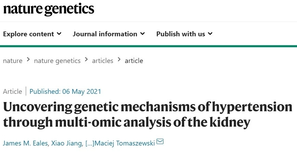297x152 pixels.
Task: Go to the nature breadcrumb link
Action: 13,61
